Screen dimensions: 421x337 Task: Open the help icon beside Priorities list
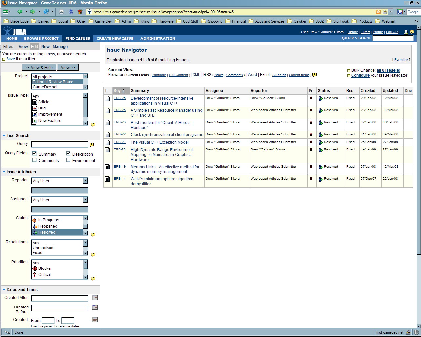[x=93, y=279]
